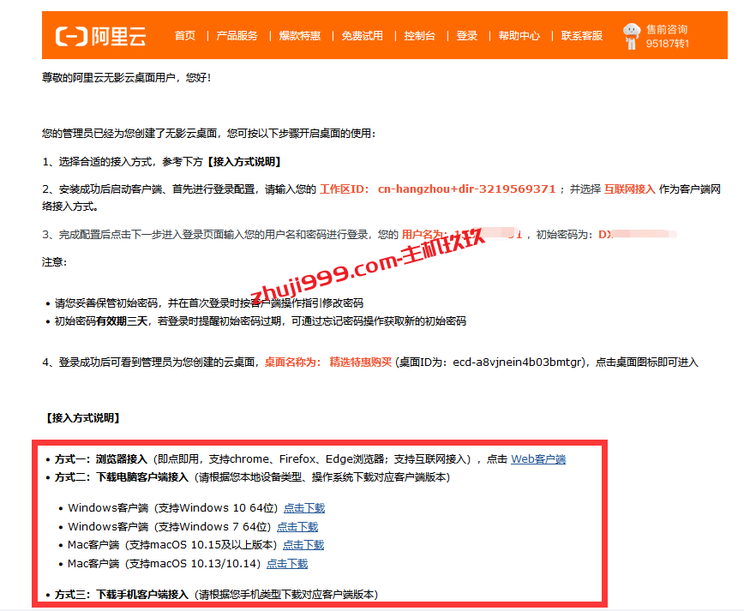This screenshot has height=611, width=744.
Task: Download the Windows 10 64位 client
Action: (304, 508)
